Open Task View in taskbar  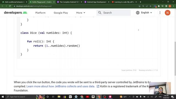click(x=53, y=97)
